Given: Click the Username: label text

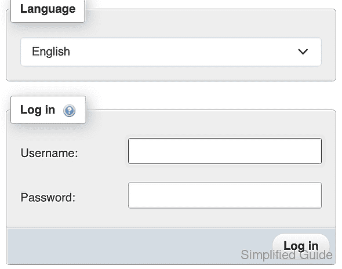Looking at the screenshot, I should tap(49, 153).
